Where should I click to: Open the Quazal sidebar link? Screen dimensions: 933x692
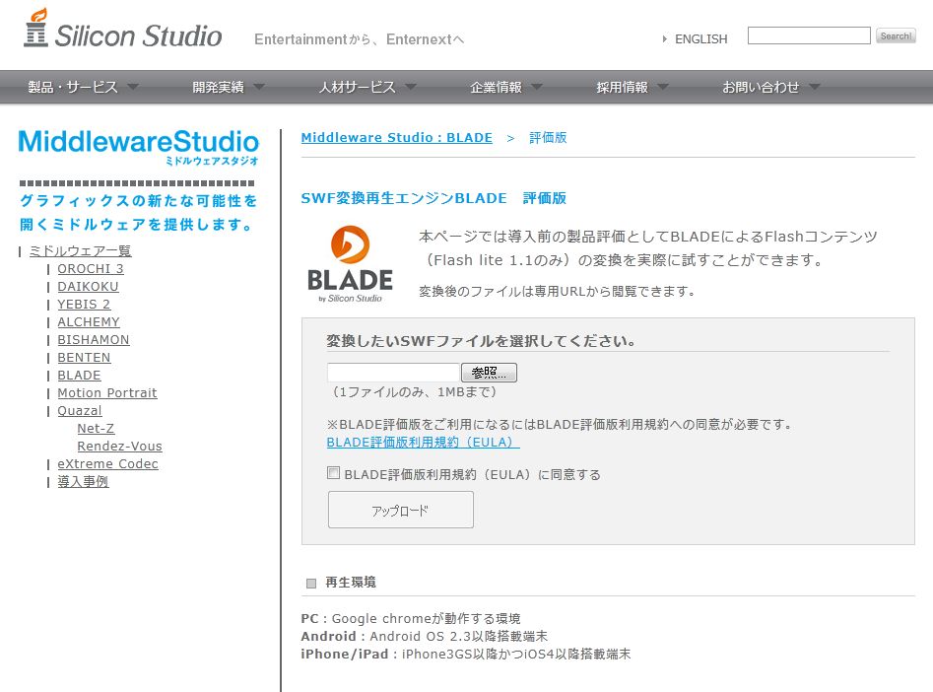click(80, 411)
